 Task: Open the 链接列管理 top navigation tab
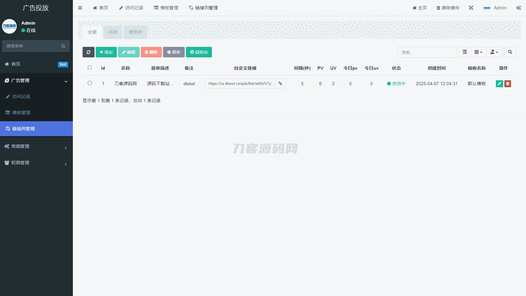[x=203, y=8]
